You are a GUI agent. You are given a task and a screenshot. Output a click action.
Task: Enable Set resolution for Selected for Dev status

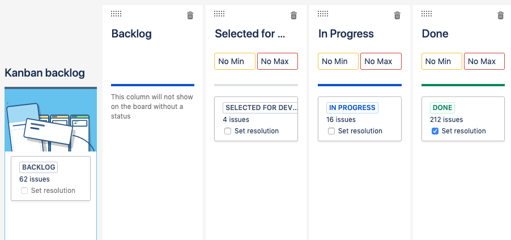coord(228,131)
